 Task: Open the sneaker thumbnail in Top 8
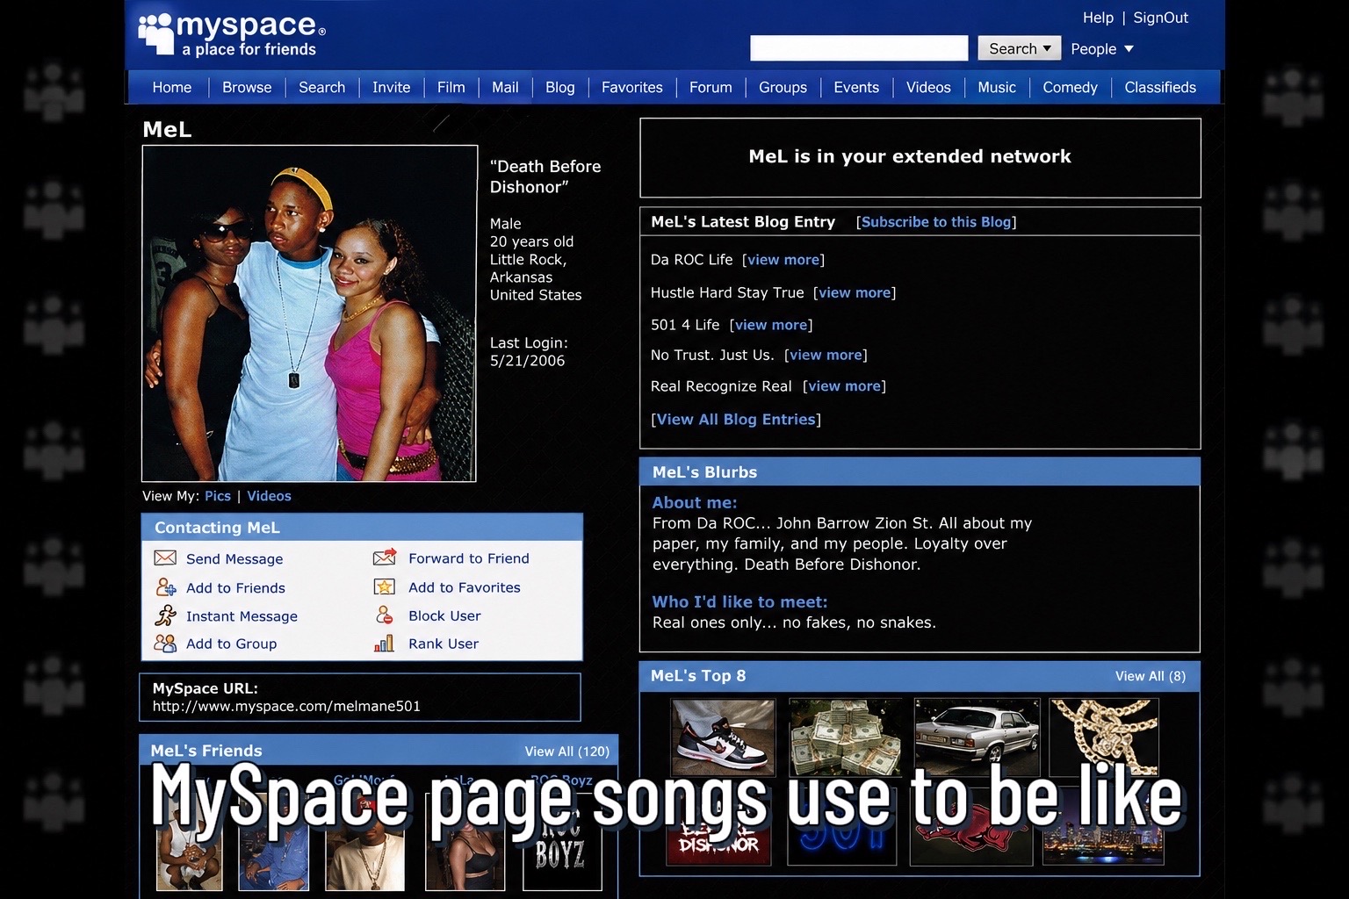coord(723,737)
